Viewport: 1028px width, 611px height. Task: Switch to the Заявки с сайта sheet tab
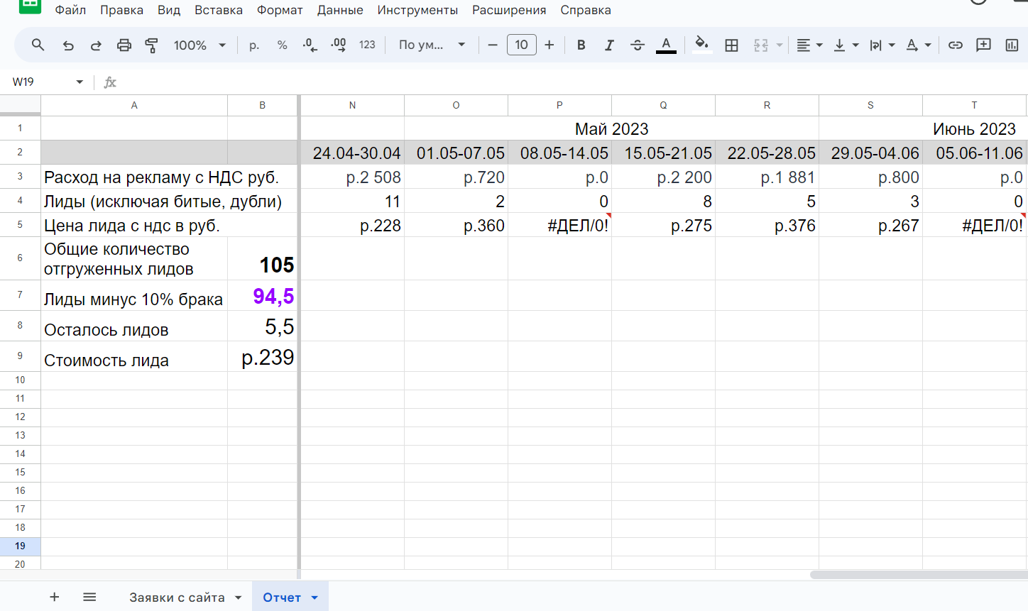(177, 598)
